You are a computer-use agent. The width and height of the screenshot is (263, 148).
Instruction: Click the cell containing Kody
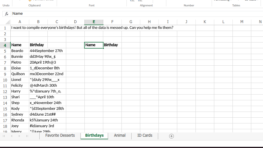20,109
